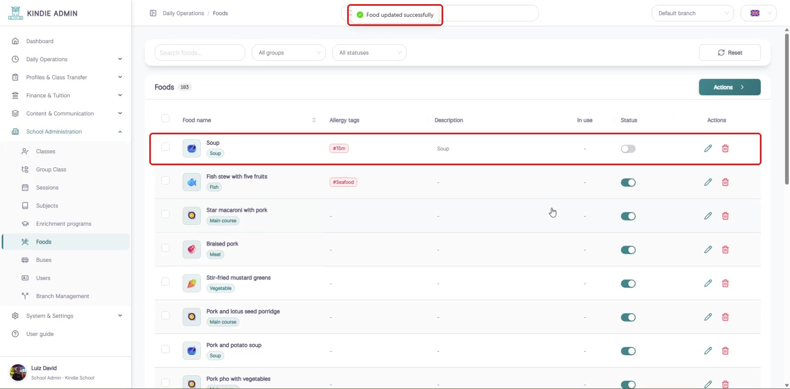Click the page vertical scrollbar

[787, 109]
